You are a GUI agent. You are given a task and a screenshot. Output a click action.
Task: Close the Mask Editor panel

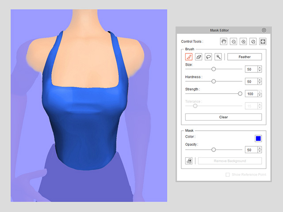[264, 30]
